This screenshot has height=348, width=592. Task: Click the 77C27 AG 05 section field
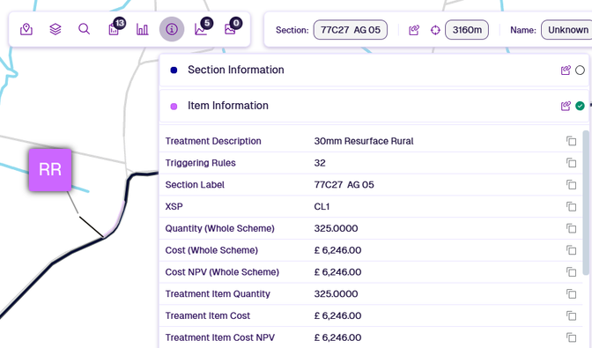tap(351, 30)
